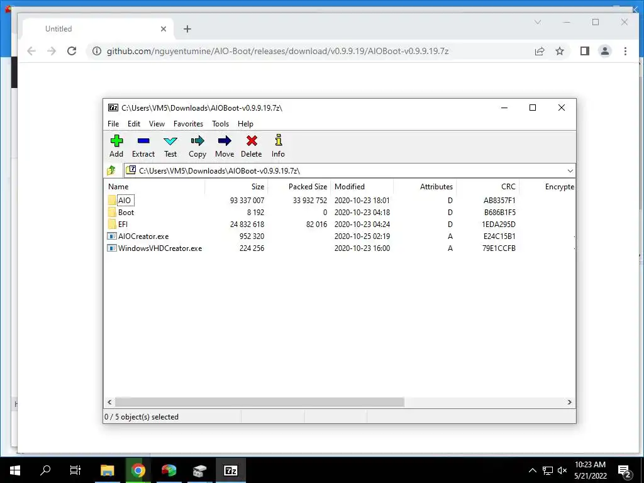Open the notification center icon

(x=625, y=471)
